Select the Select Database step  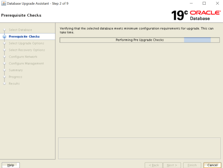pos(20,30)
